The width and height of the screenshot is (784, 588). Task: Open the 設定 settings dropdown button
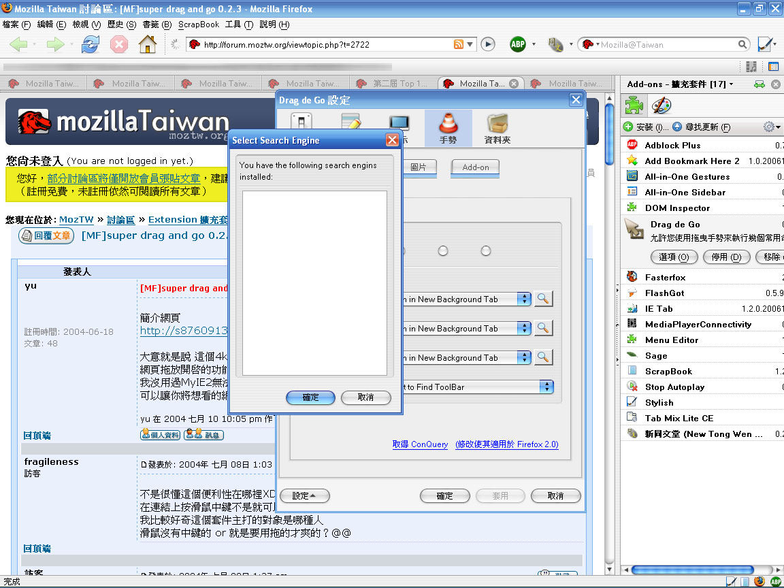(x=304, y=495)
